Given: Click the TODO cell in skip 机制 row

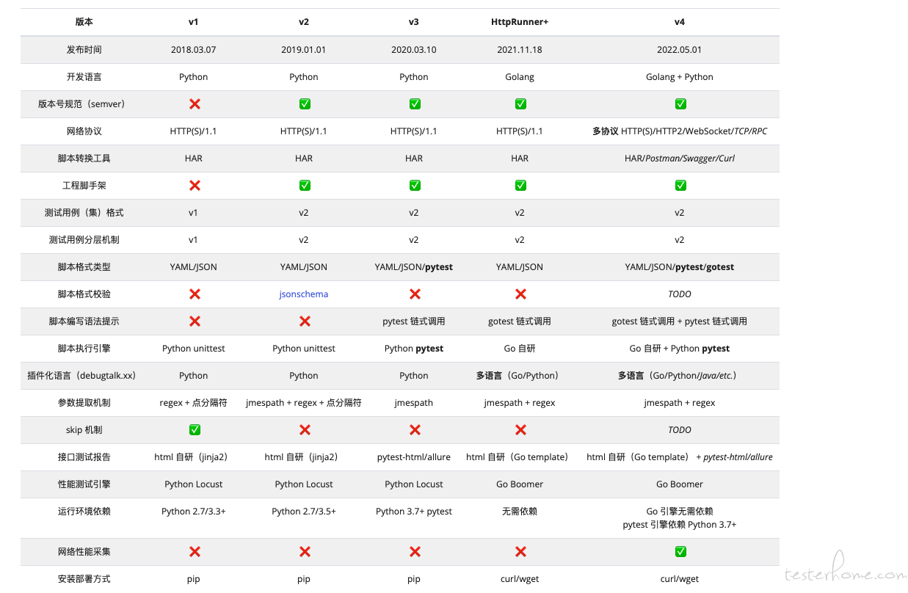Looking at the screenshot, I should click(x=680, y=430).
